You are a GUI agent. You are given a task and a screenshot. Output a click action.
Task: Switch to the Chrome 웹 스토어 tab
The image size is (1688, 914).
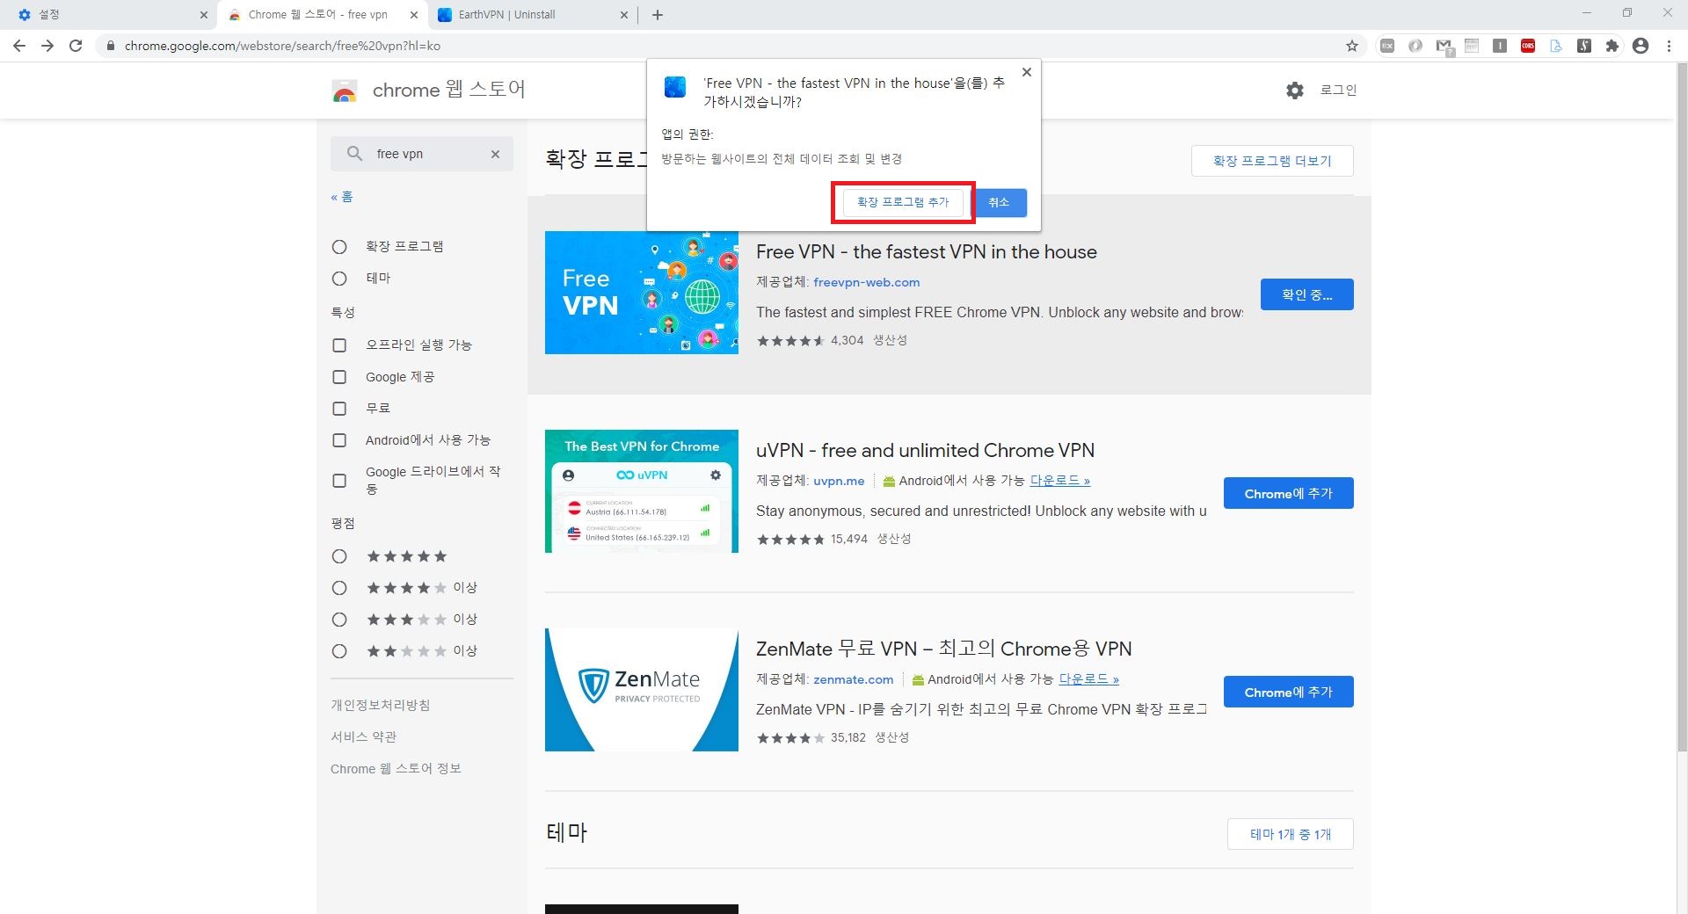click(x=321, y=15)
